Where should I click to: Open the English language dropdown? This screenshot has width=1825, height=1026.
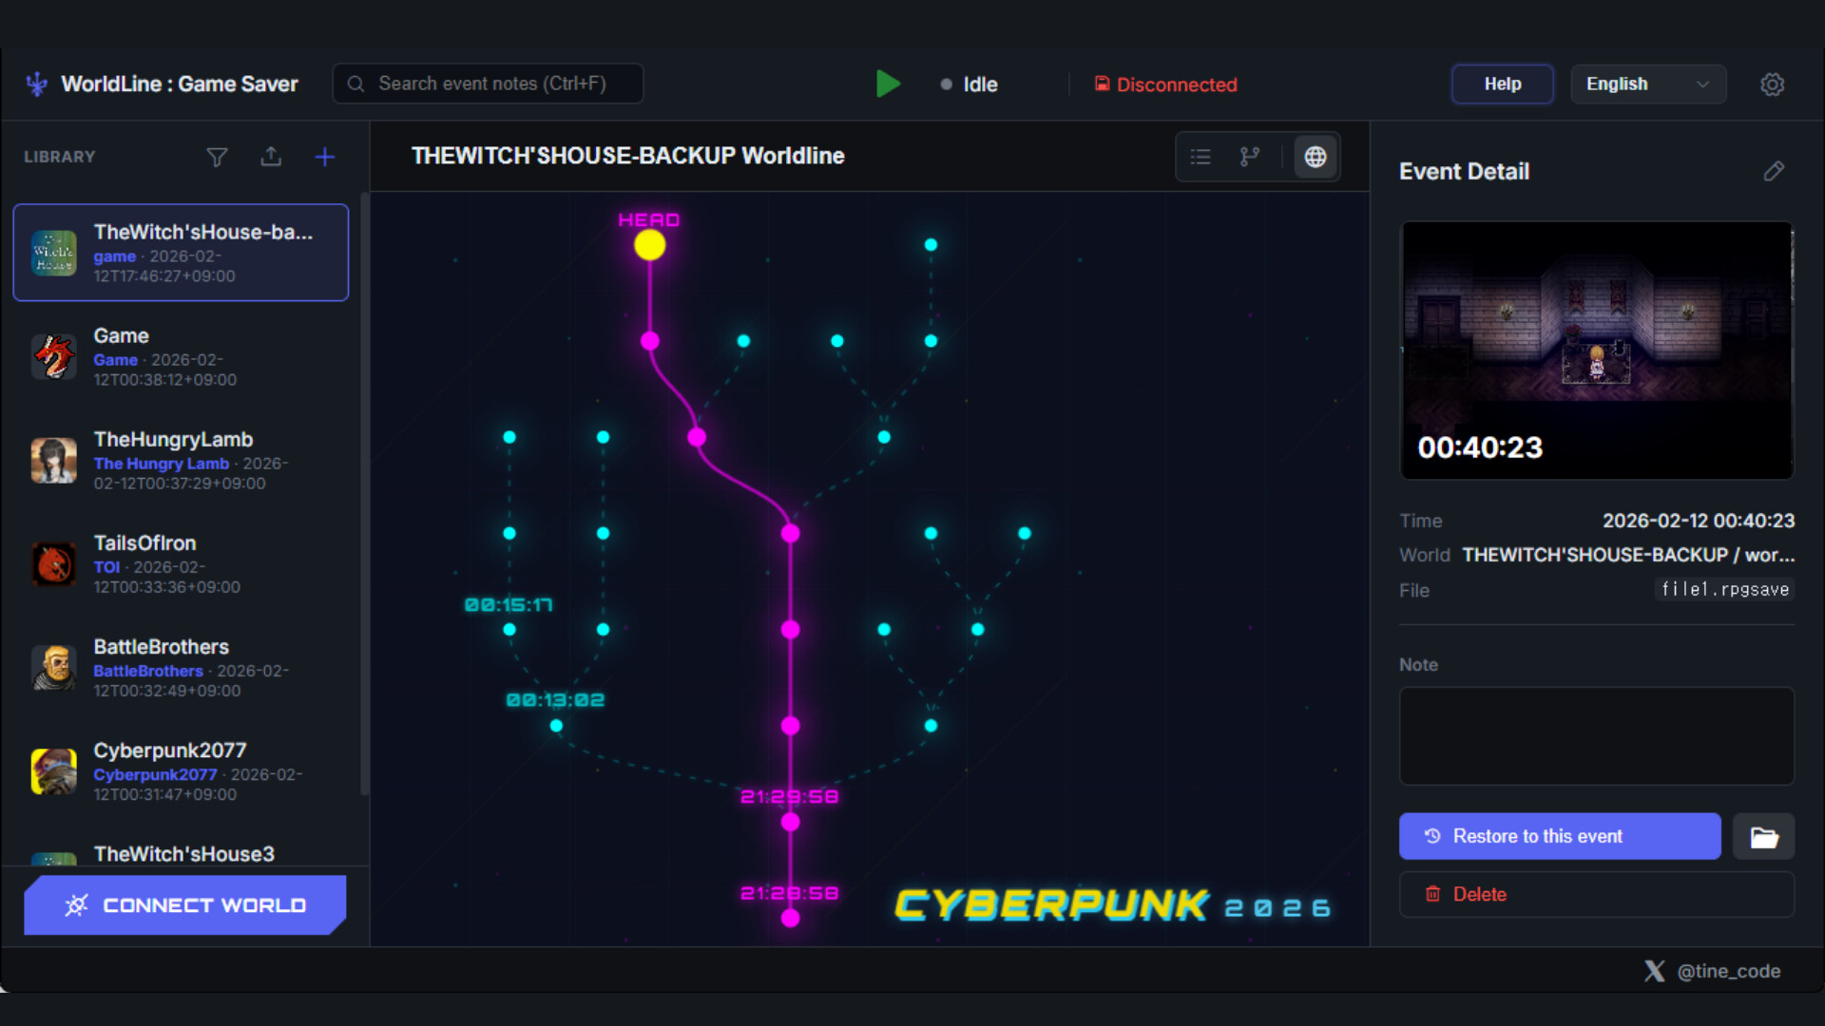(x=1647, y=85)
